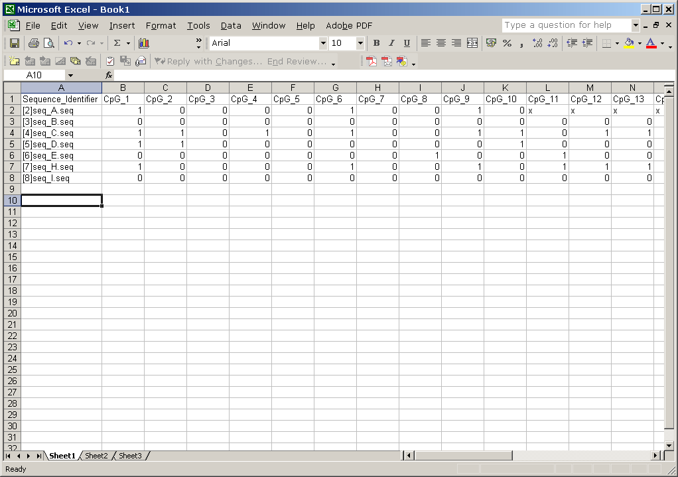Open the Data menu
The height and width of the screenshot is (477, 678).
[x=231, y=25]
